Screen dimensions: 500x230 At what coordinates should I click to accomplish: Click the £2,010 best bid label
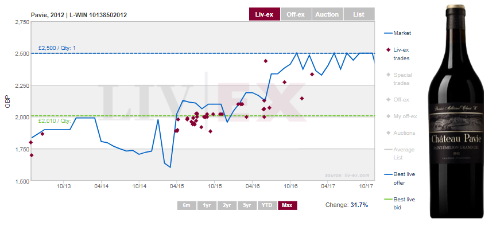coord(57,121)
